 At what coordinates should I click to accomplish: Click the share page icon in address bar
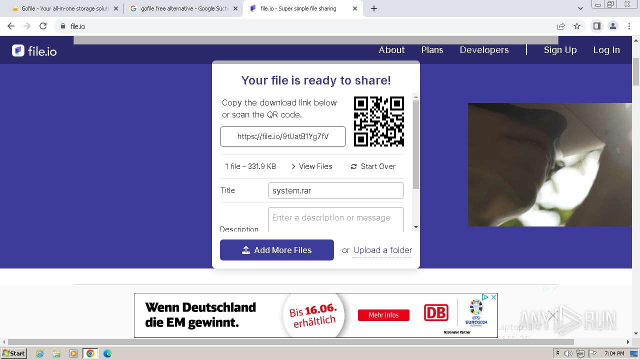(x=561, y=26)
